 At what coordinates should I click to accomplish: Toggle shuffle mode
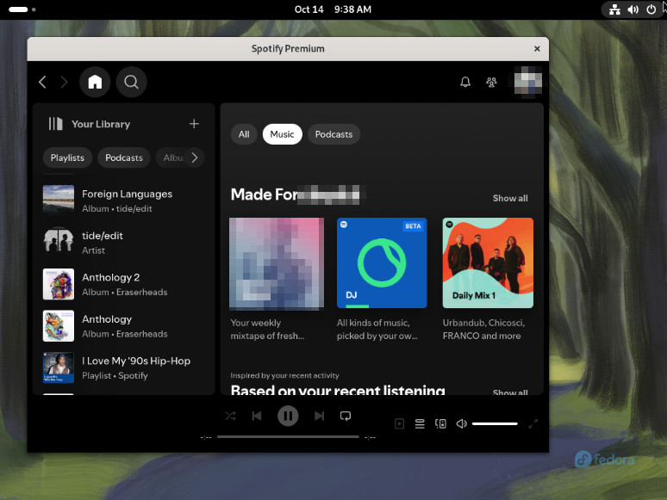230,416
